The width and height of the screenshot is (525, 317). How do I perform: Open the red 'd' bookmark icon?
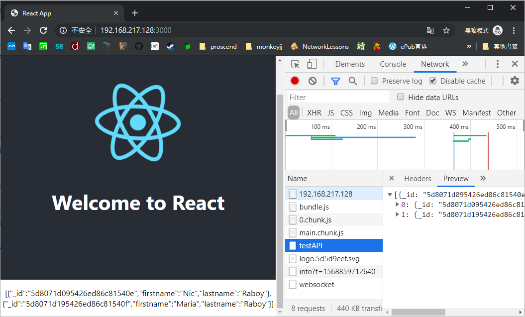pos(75,46)
